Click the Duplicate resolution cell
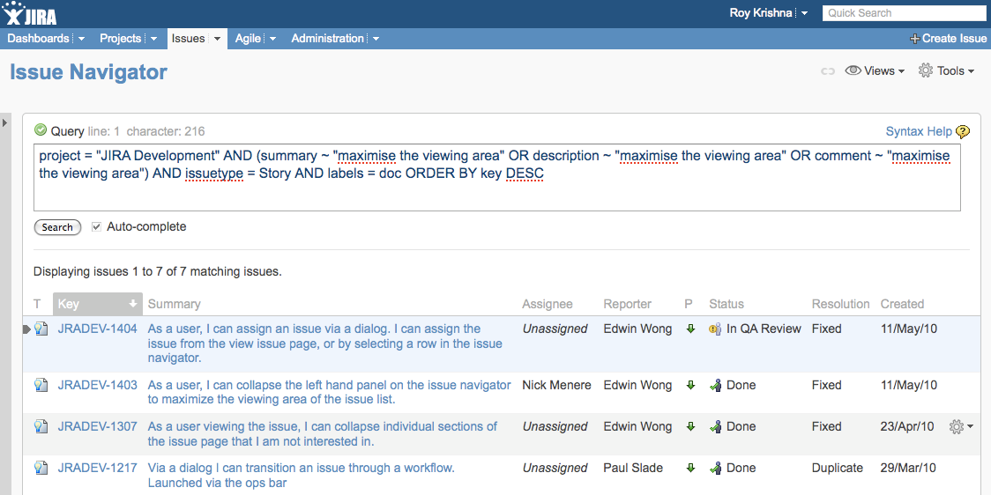This screenshot has width=991, height=495. 838,468
